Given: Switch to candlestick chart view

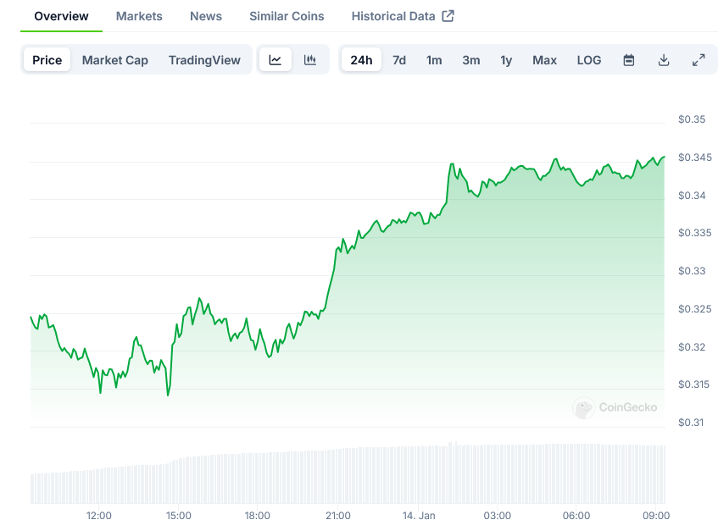Looking at the screenshot, I should tap(310, 60).
